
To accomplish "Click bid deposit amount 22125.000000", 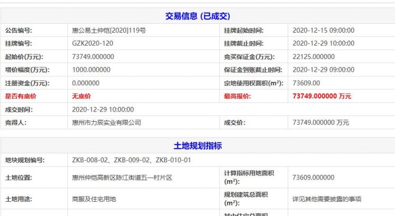I will 313,57.
